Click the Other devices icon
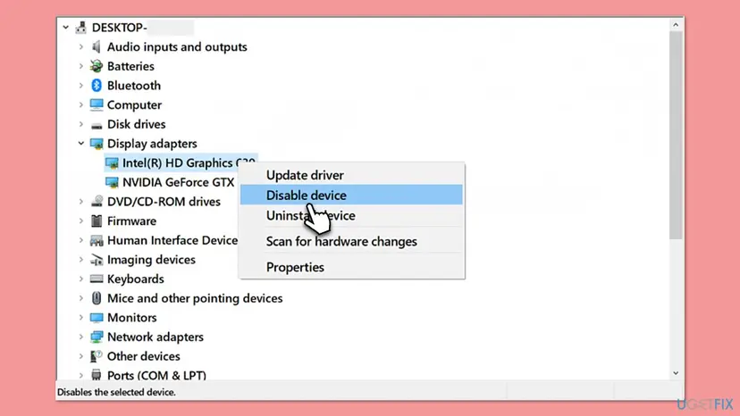The image size is (740, 416). 97,356
